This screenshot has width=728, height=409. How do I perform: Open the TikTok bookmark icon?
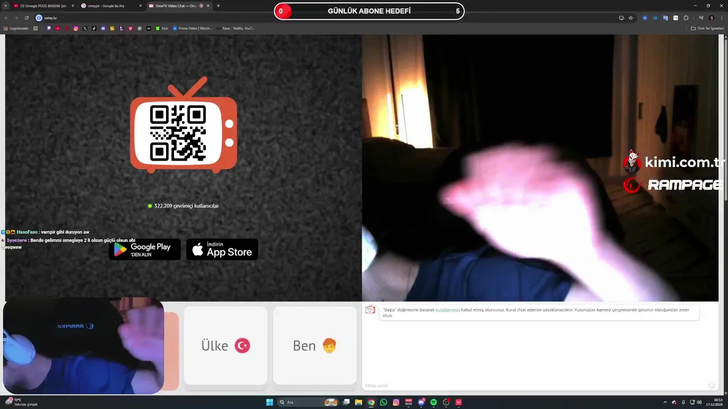94,28
